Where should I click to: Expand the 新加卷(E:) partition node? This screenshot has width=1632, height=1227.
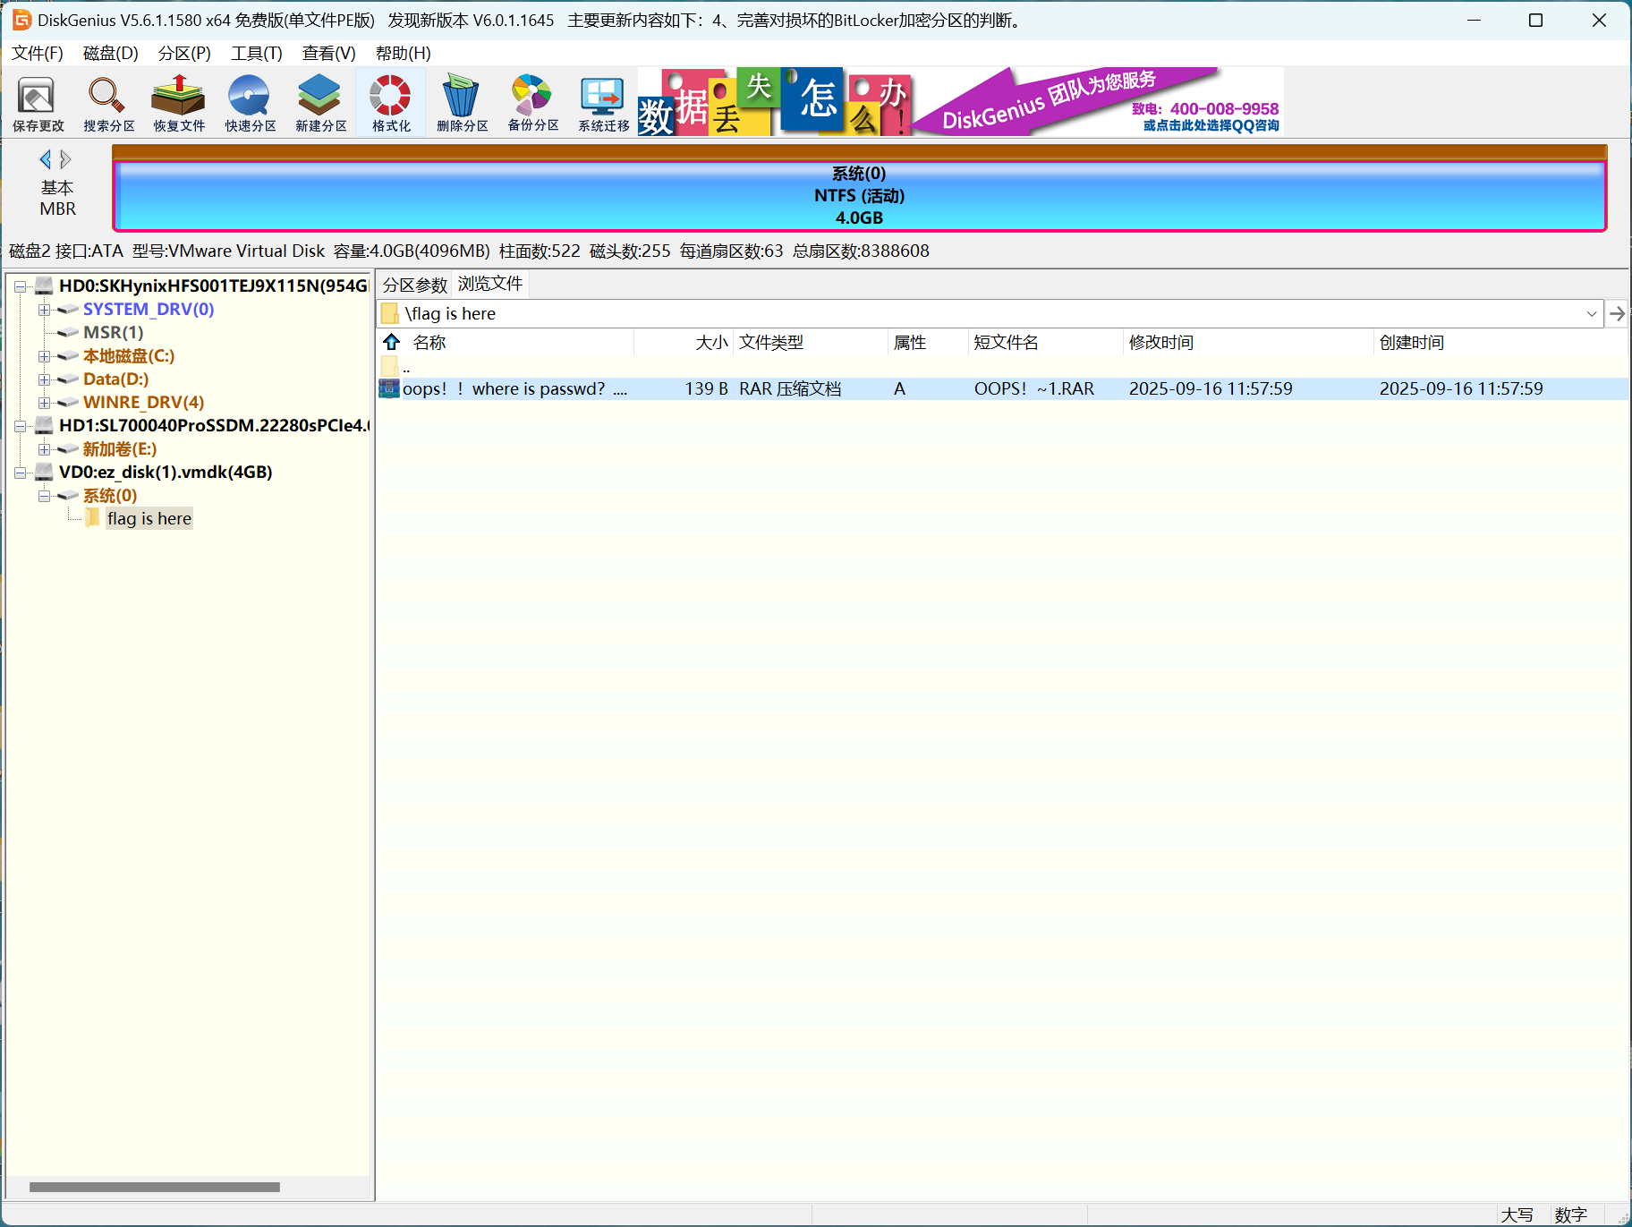(x=44, y=449)
